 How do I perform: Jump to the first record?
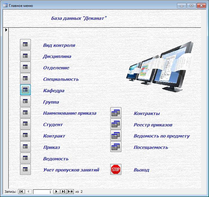21,192
